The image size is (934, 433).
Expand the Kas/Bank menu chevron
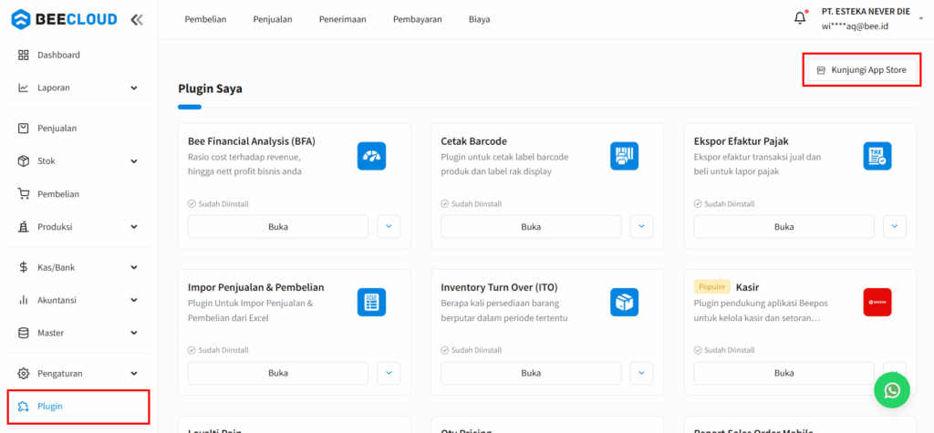coord(133,267)
